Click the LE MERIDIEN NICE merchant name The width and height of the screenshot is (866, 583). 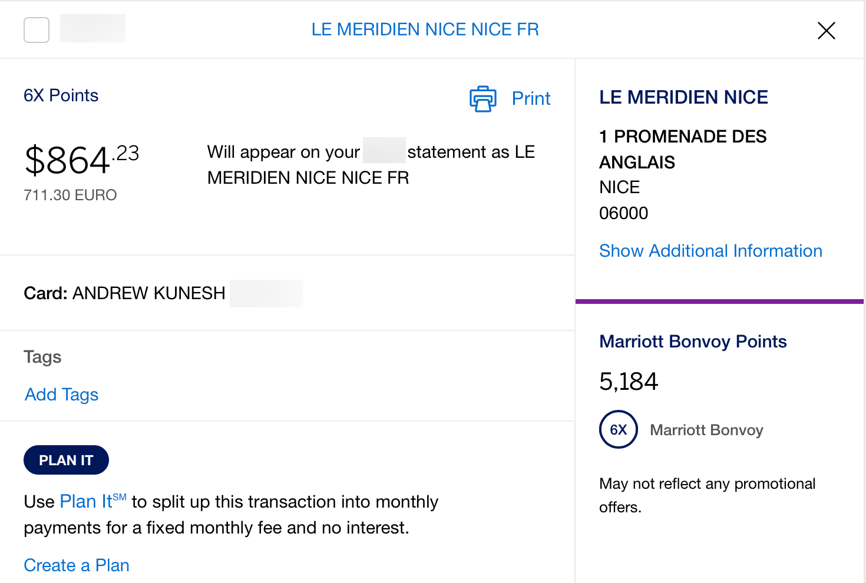point(683,97)
